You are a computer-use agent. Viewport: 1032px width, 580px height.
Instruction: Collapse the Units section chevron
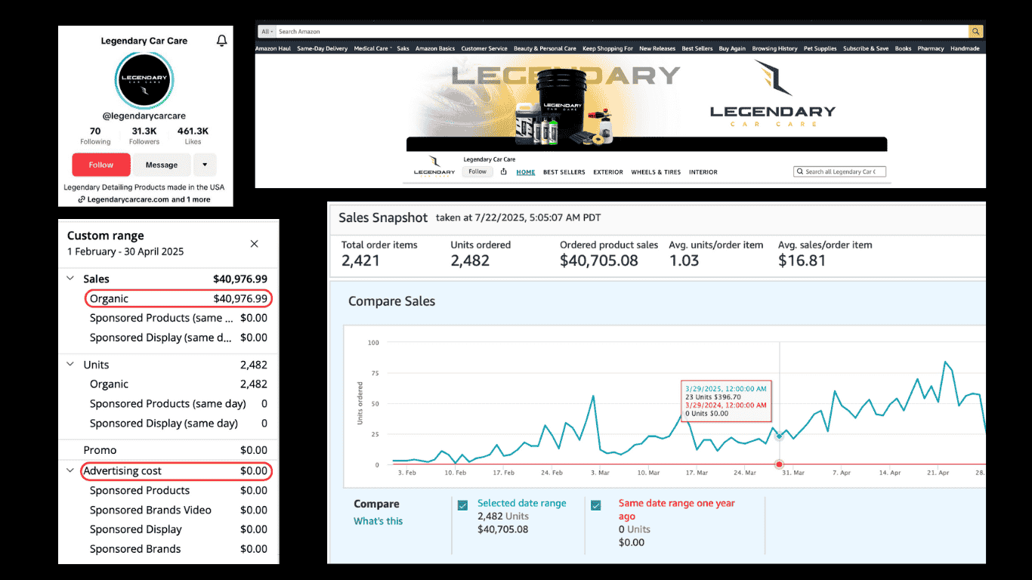pyautogui.click(x=70, y=365)
